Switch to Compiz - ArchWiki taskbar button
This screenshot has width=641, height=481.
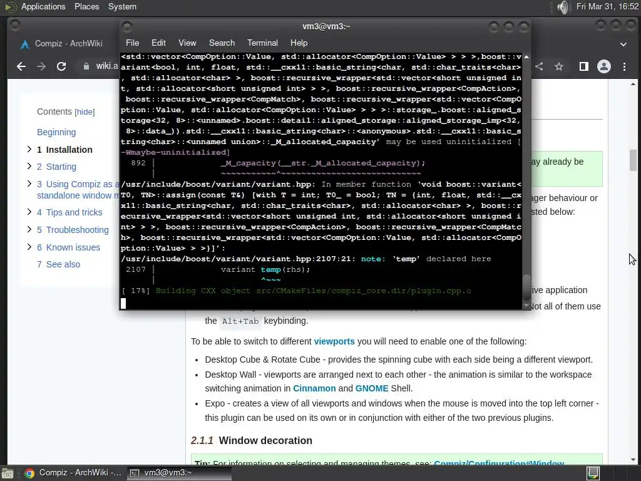coord(73,473)
